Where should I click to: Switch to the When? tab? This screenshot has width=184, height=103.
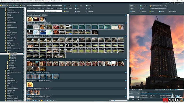[x=10, y=6]
